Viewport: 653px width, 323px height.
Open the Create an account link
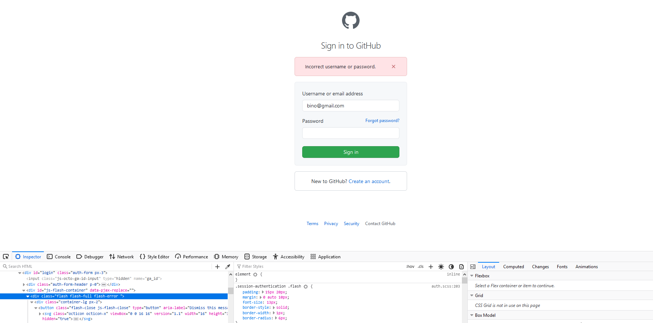(x=369, y=181)
